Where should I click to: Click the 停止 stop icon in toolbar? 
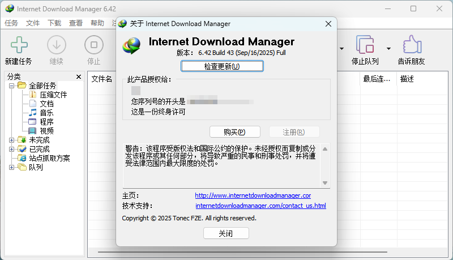[x=94, y=45]
